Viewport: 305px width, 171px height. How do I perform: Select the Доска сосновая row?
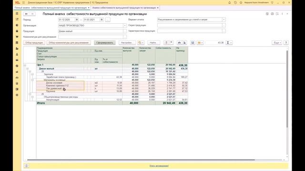(x=112, y=83)
